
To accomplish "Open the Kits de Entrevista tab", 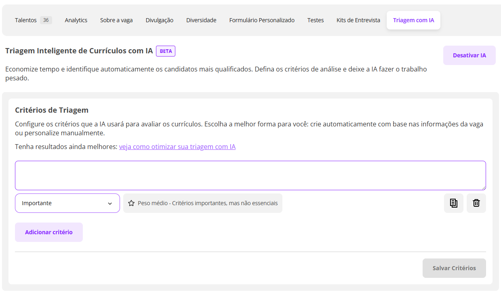I will pos(358,20).
